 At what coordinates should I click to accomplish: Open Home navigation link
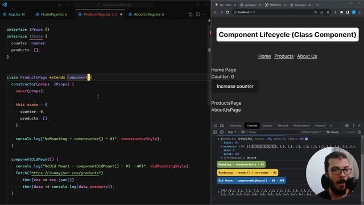[264, 56]
